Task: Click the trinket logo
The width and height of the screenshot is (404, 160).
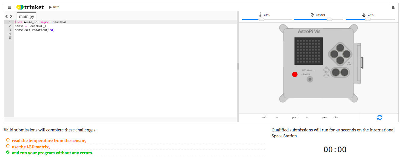Action: (x=30, y=7)
